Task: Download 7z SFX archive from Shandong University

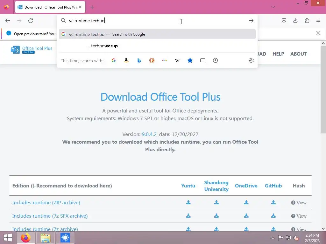Action: [216, 216]
